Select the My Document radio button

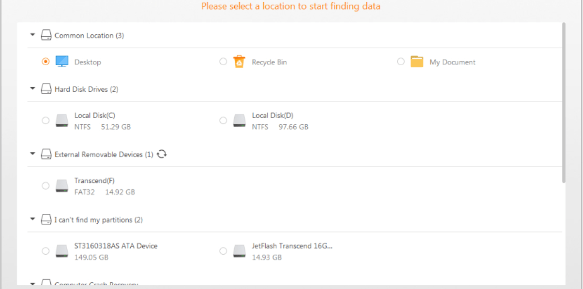(401, 61)
